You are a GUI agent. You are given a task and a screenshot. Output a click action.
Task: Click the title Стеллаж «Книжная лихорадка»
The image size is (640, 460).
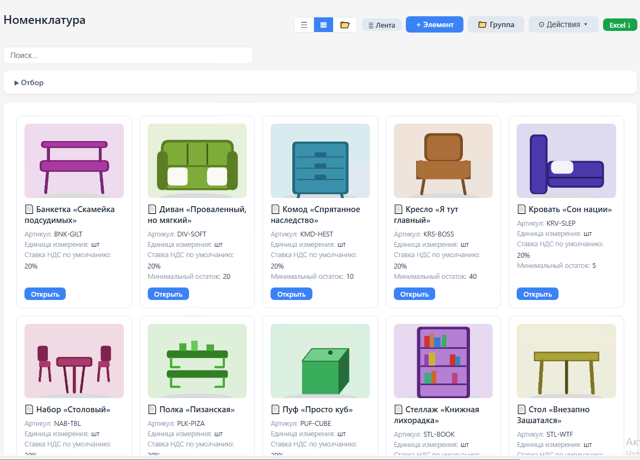click(x=437, y=415)
